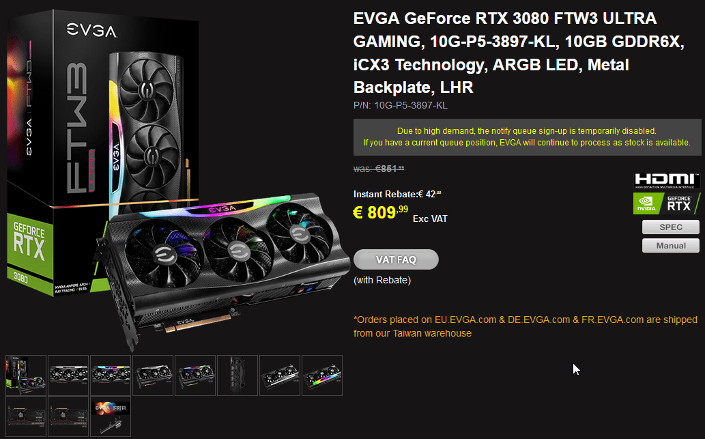Open the product Manual button
Image resolution: width=705 pixels, height=439 pixels.
(x=670, y=246)
